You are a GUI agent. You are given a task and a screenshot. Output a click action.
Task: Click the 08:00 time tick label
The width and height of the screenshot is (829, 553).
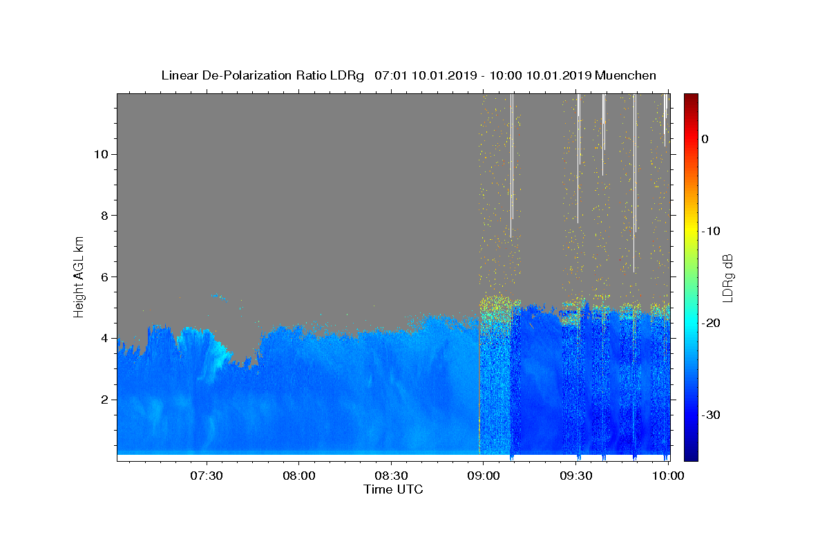point(299,476)
